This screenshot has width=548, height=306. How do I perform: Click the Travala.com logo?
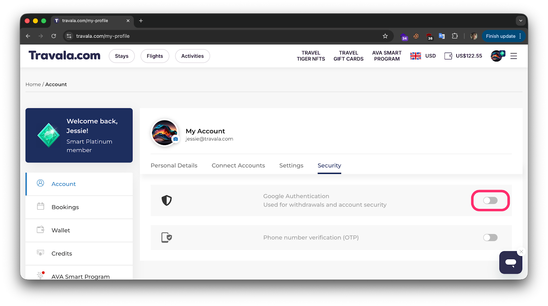pyautogui.click(x=64, y=55)
